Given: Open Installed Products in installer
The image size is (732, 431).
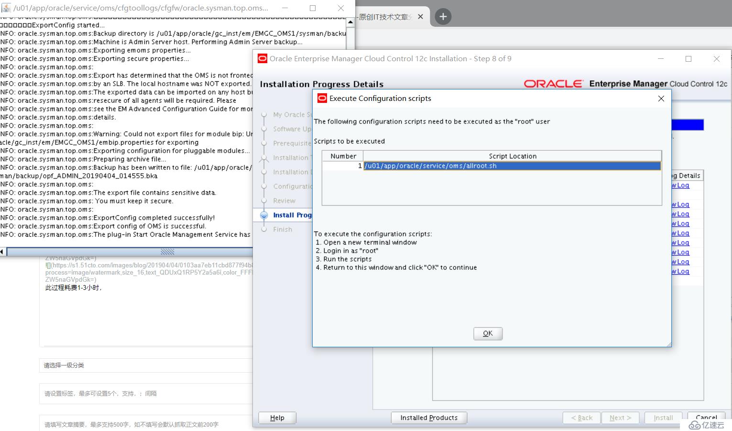Looking at the screenshot, I should 429,418.
